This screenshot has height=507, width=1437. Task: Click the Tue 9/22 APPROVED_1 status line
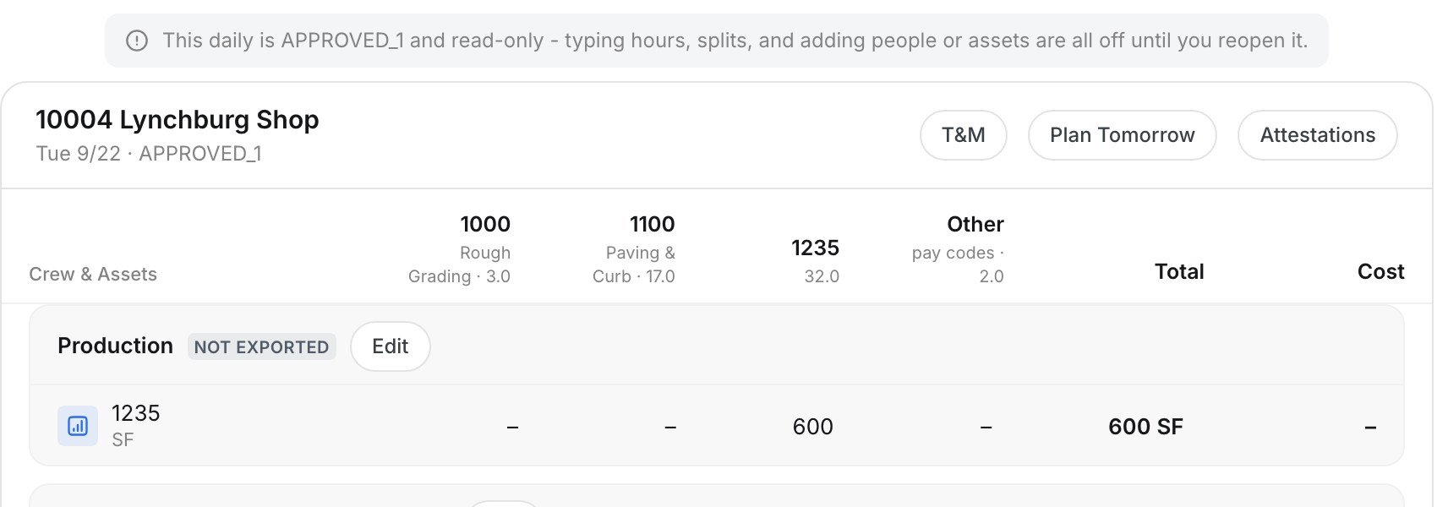(x=149, y=154)
